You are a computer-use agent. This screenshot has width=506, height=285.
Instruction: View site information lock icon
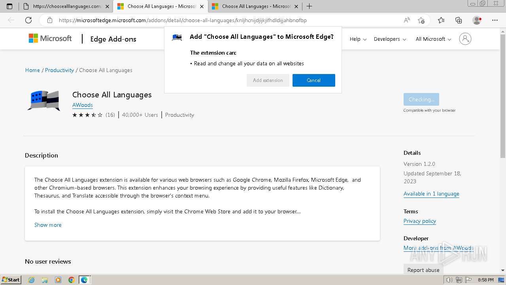[x=50, y=20]
